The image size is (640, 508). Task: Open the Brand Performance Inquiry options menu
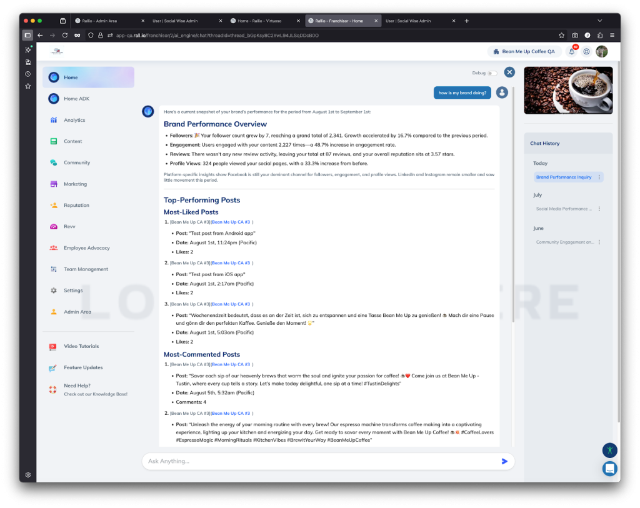click(598, 177)
